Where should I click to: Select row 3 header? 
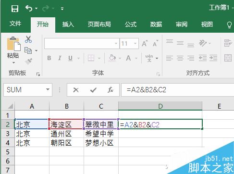pyautogui.click(x=8, y=134)
